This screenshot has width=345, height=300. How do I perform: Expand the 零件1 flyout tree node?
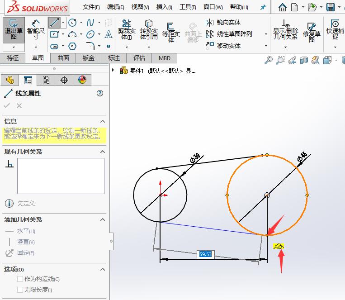113,70
